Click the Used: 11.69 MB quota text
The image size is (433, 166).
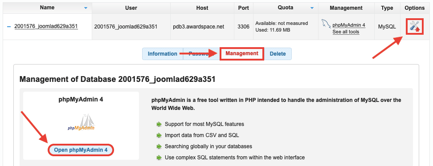(x=273, y=30)
